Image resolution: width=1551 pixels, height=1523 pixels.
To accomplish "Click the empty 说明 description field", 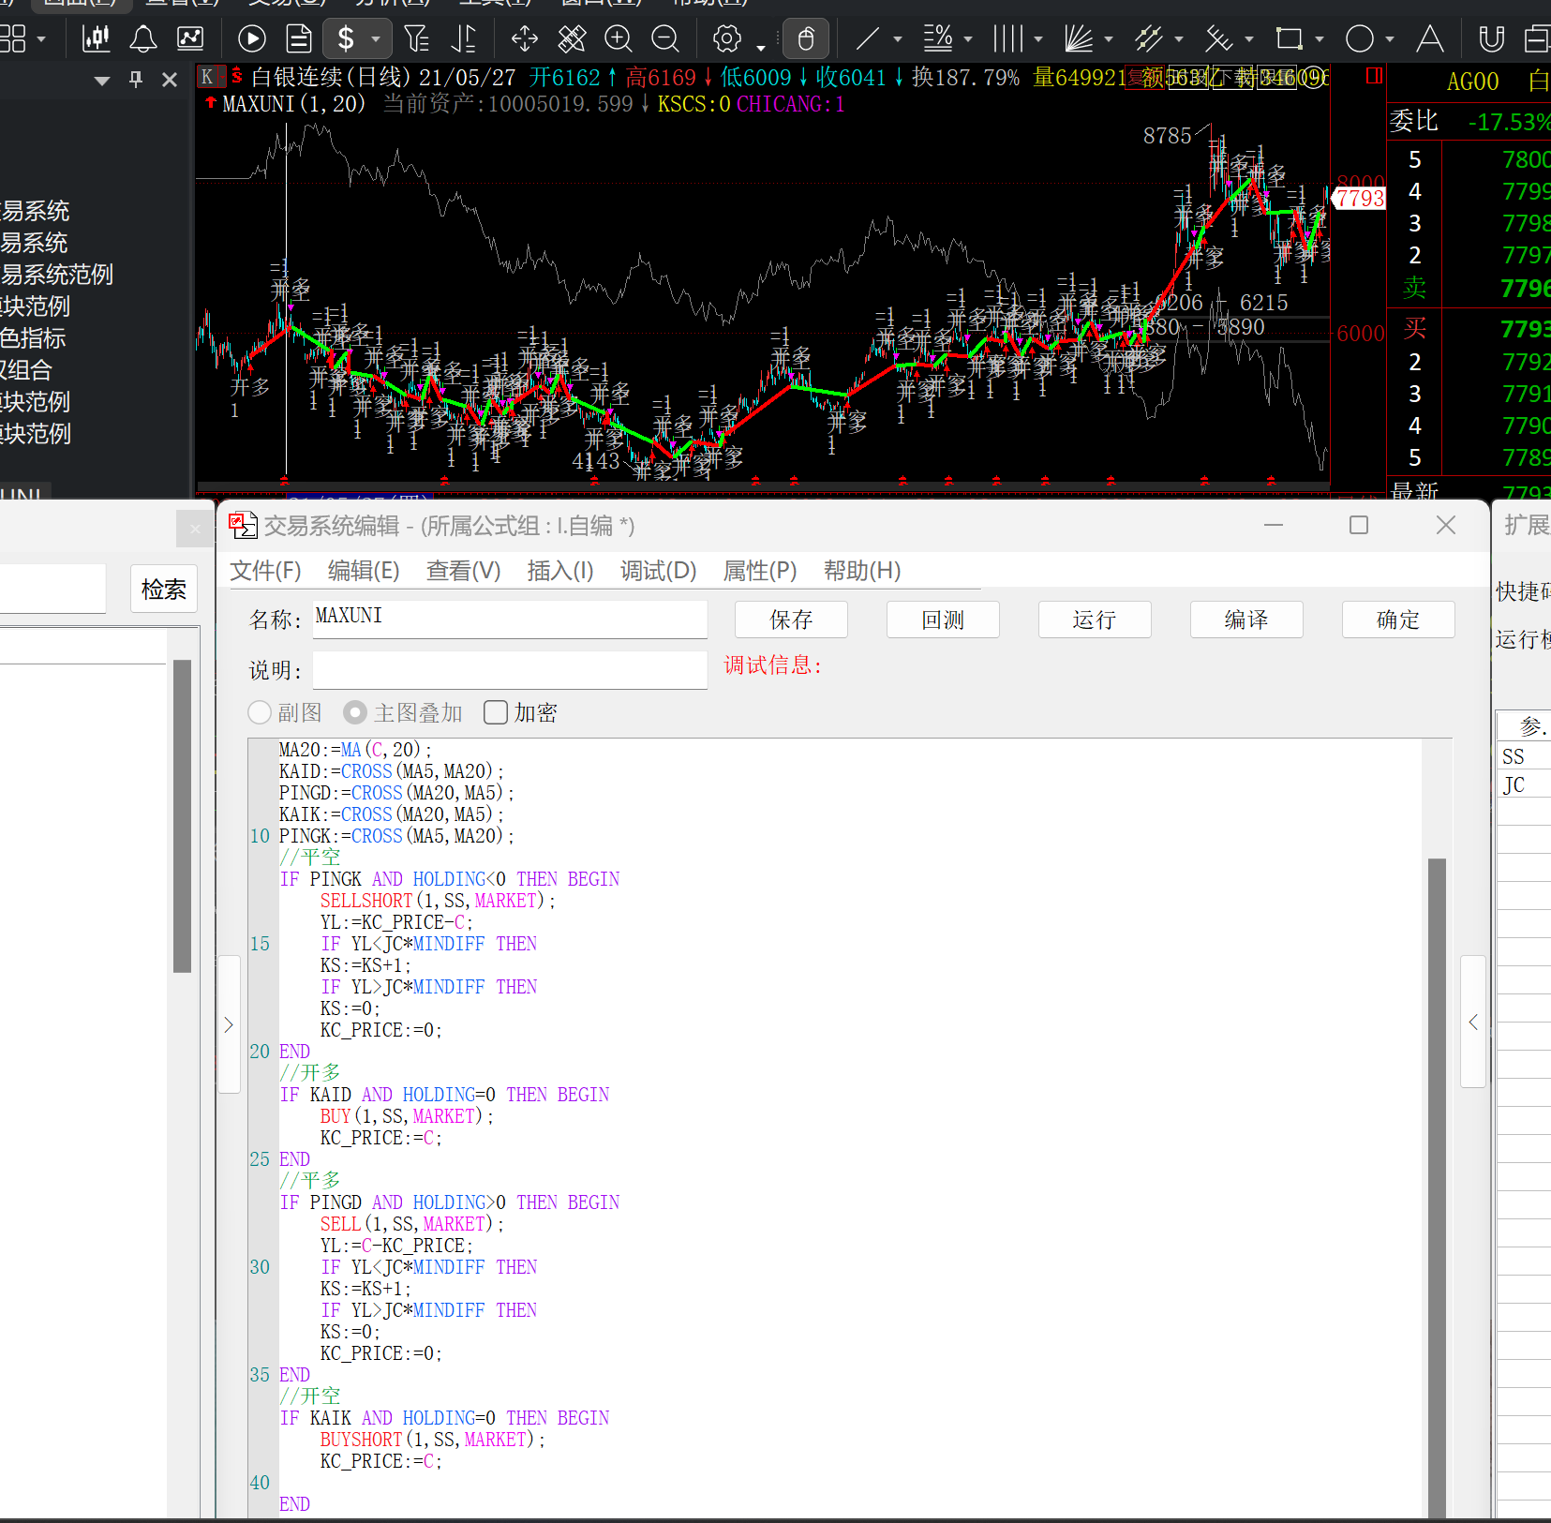I will tap(510, 669).
